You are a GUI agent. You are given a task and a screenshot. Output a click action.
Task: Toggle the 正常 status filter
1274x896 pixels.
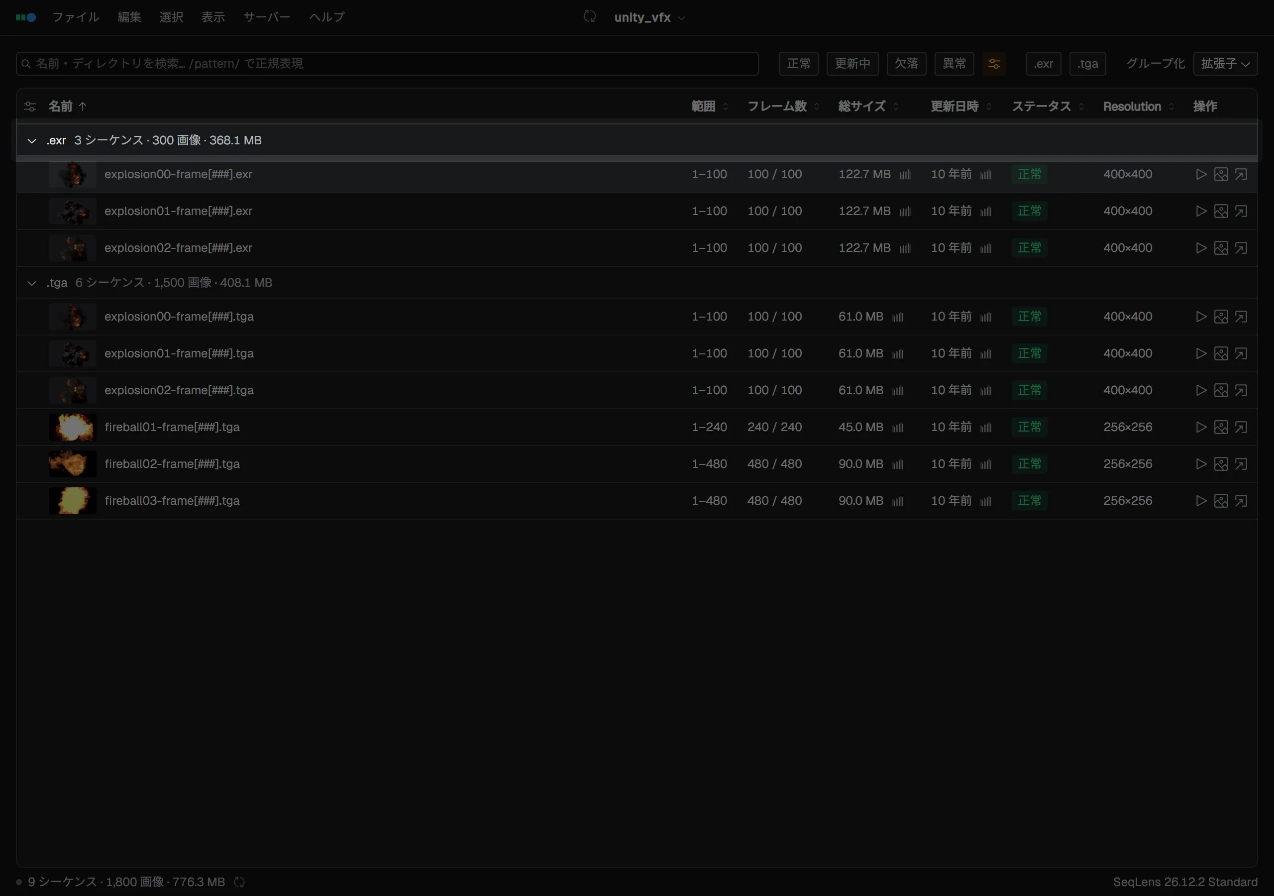pos(798,64)
